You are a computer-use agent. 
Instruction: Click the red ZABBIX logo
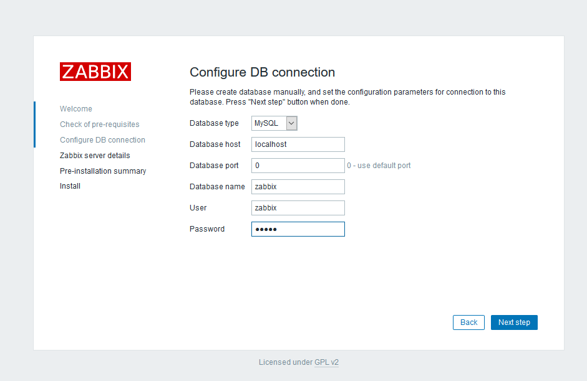pos(95,72)
